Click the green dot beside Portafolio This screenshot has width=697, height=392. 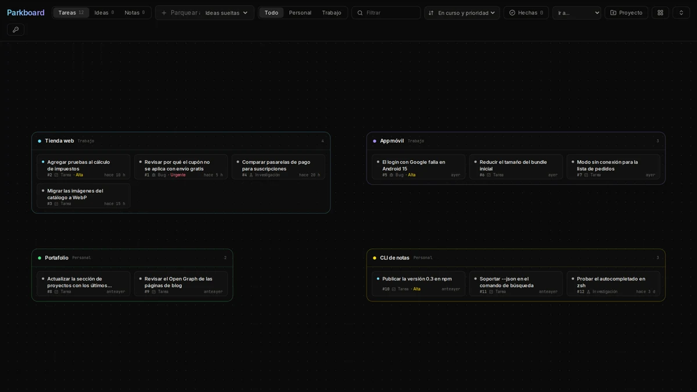pyautogui.click(x=39, y=258)
